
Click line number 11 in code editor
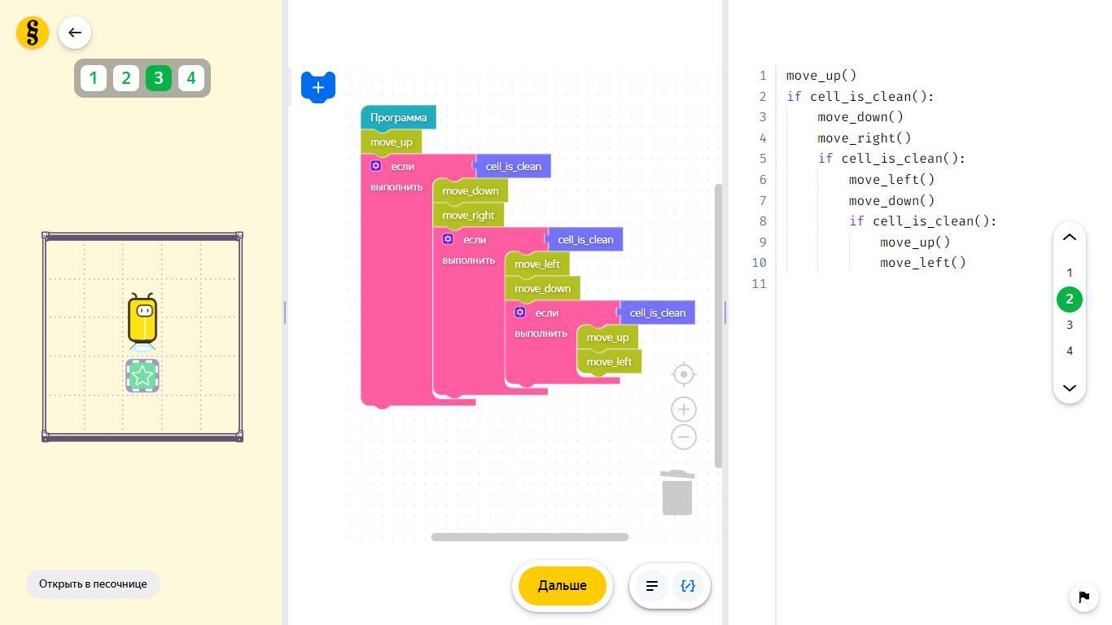pos(759,284)
